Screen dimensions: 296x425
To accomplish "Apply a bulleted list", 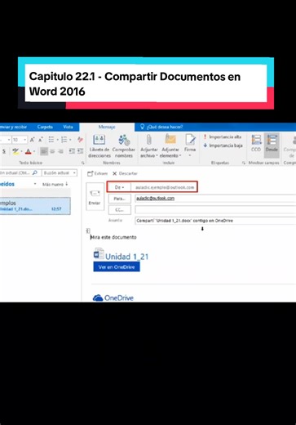I will click(x=51, y=140).
